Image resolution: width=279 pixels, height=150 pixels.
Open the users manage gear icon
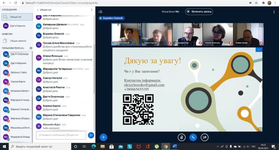tap(31, 48)
